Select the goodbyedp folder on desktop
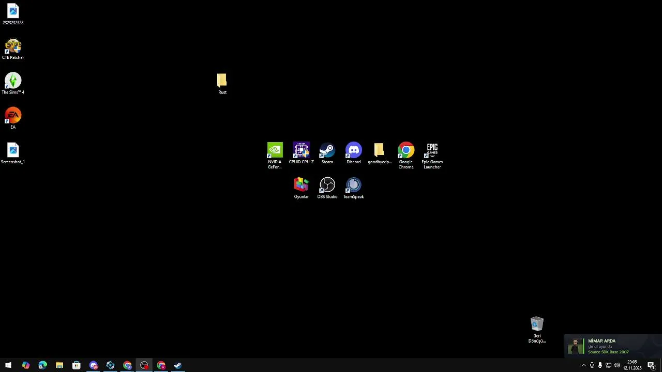Viewport: 662px width, 372px height. (x=380, y=153)
